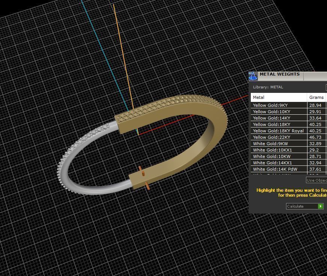Click the Calculate button
327x276 pixels.
pos(305,206)
